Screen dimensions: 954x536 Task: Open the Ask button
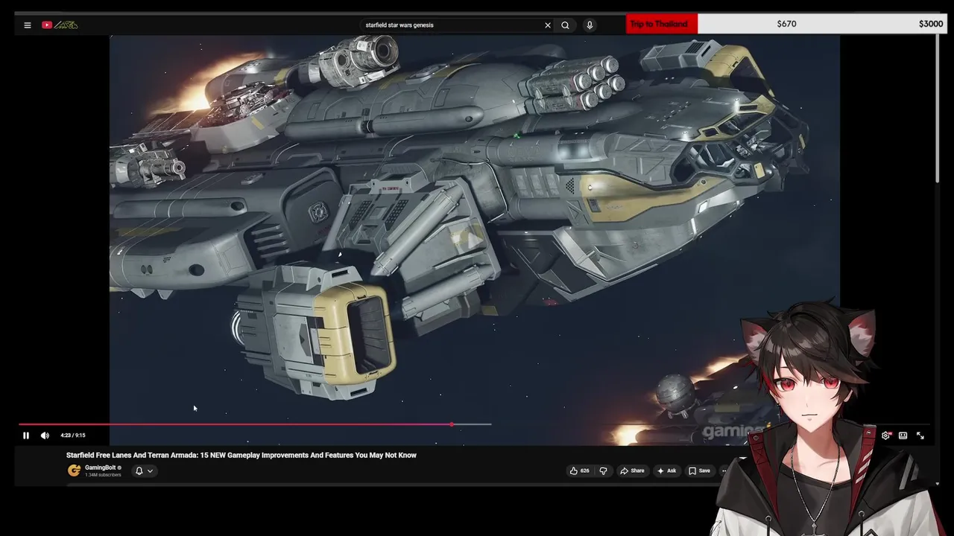click(666, 470)
